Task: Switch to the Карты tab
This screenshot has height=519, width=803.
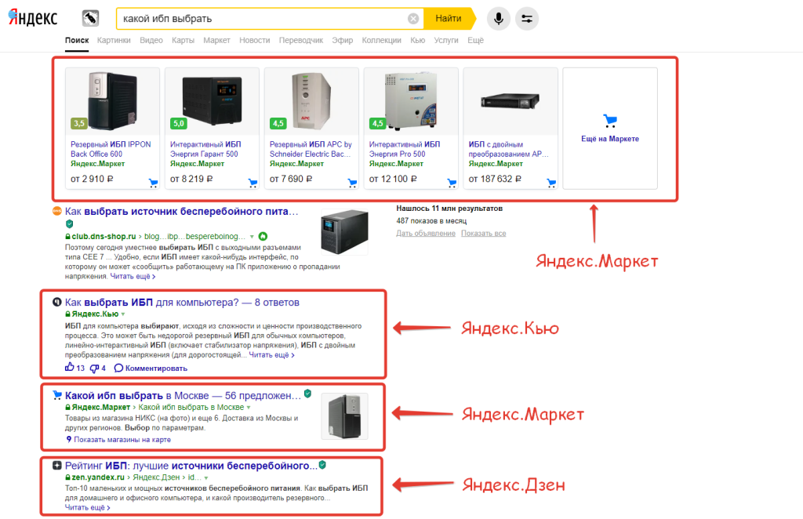Action: [183, 40]
